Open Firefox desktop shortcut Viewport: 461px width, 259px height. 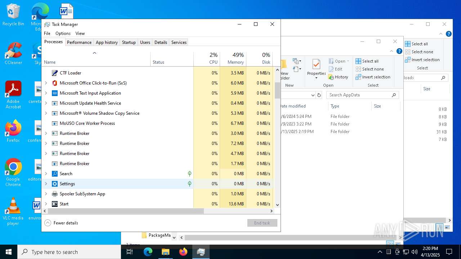pyautogui.click(x=13, y=131)
